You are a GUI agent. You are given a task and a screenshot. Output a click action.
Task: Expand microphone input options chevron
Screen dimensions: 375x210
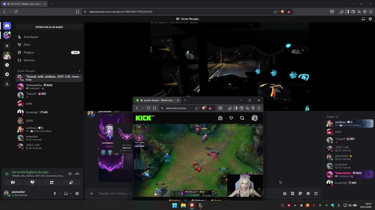60,193
